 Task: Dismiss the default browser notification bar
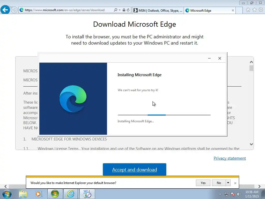(235, 183)
